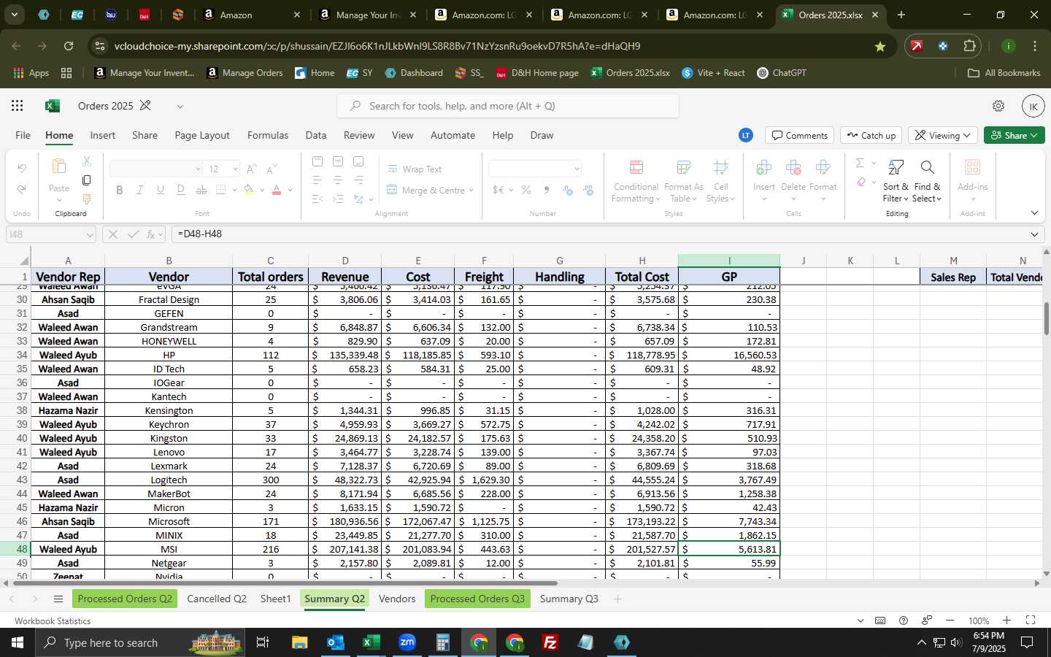Screen dimensions: 1051x657
Task: Collapse the ribbon with the chevron
Action: point(1034,213)
